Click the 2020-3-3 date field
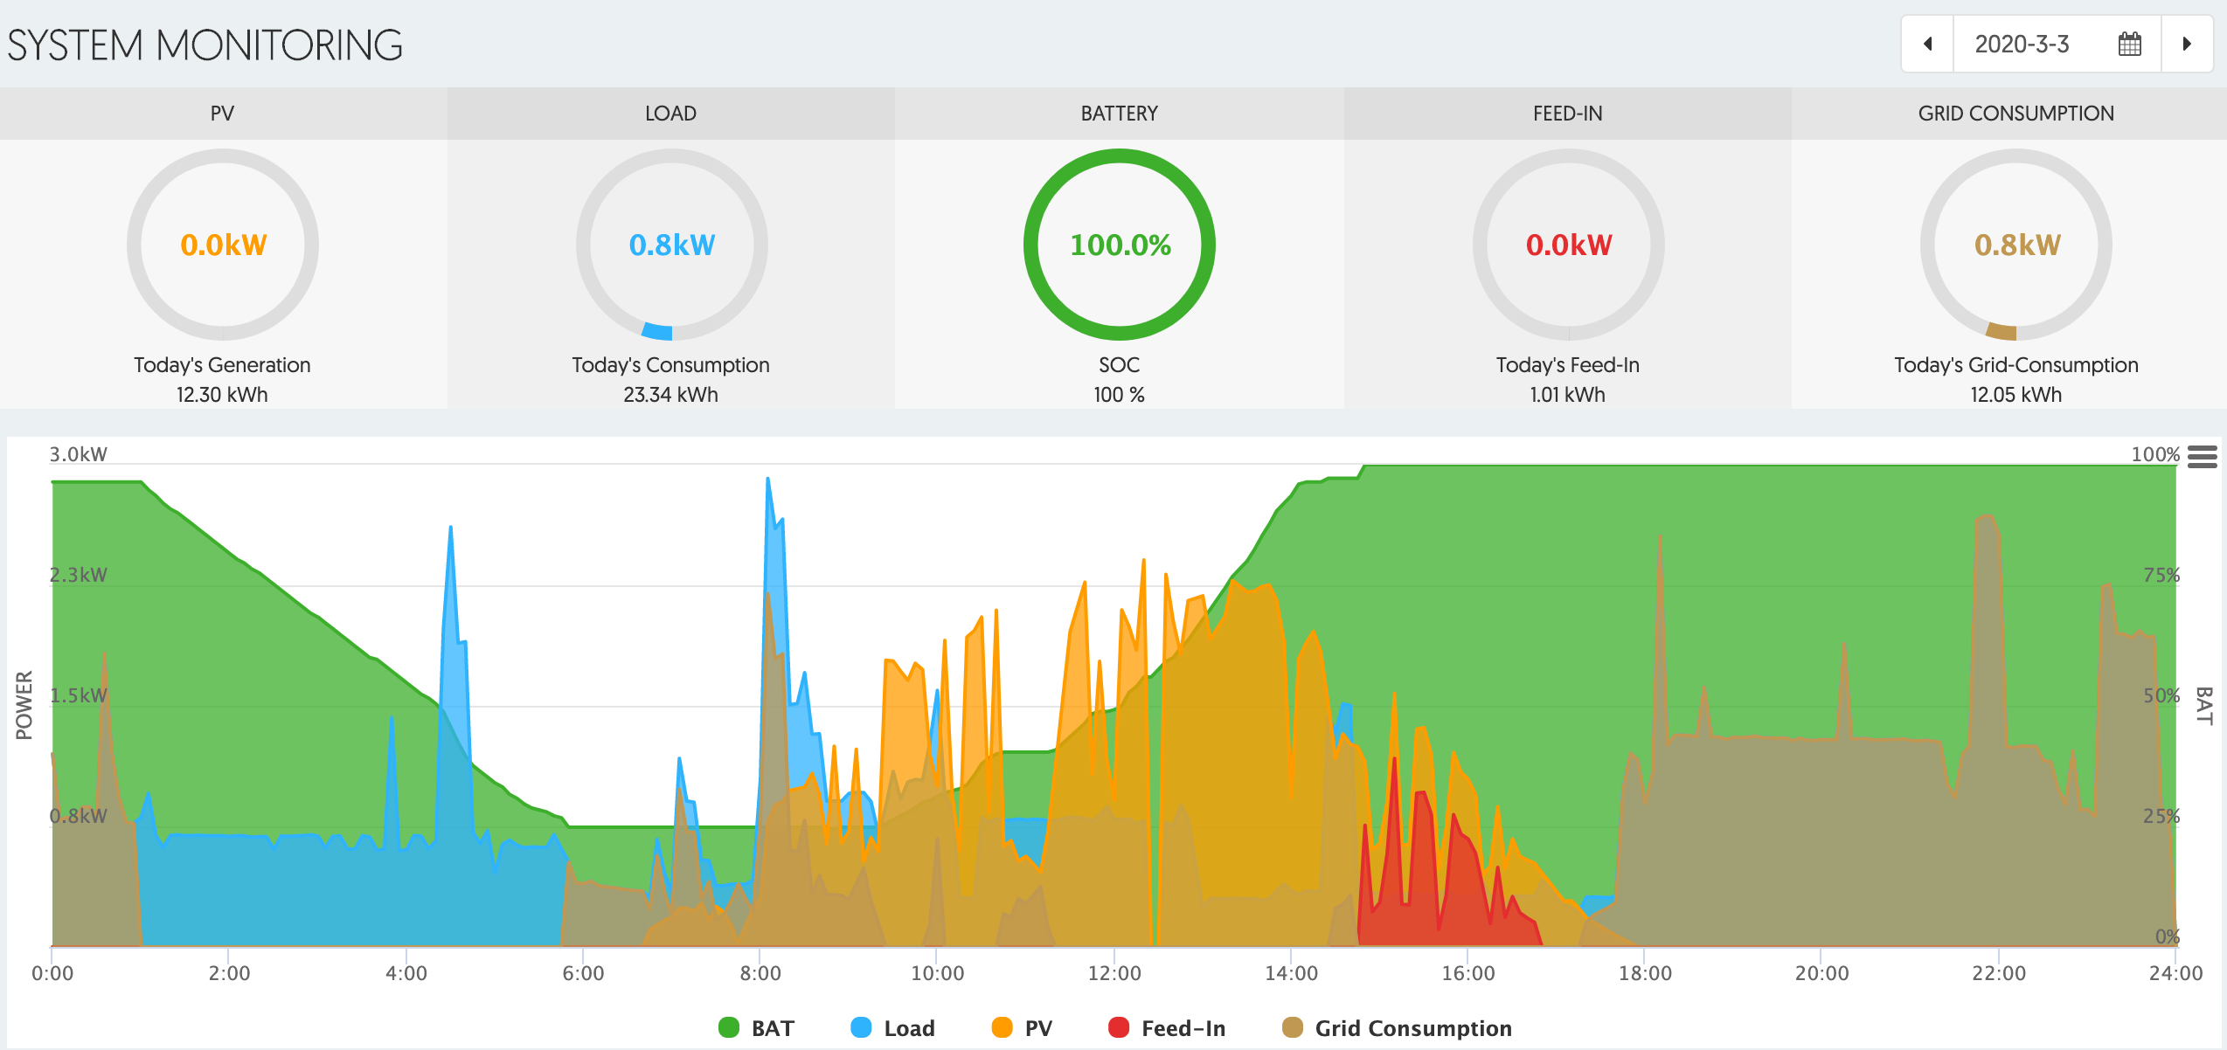 click(x=2057, y=44)
